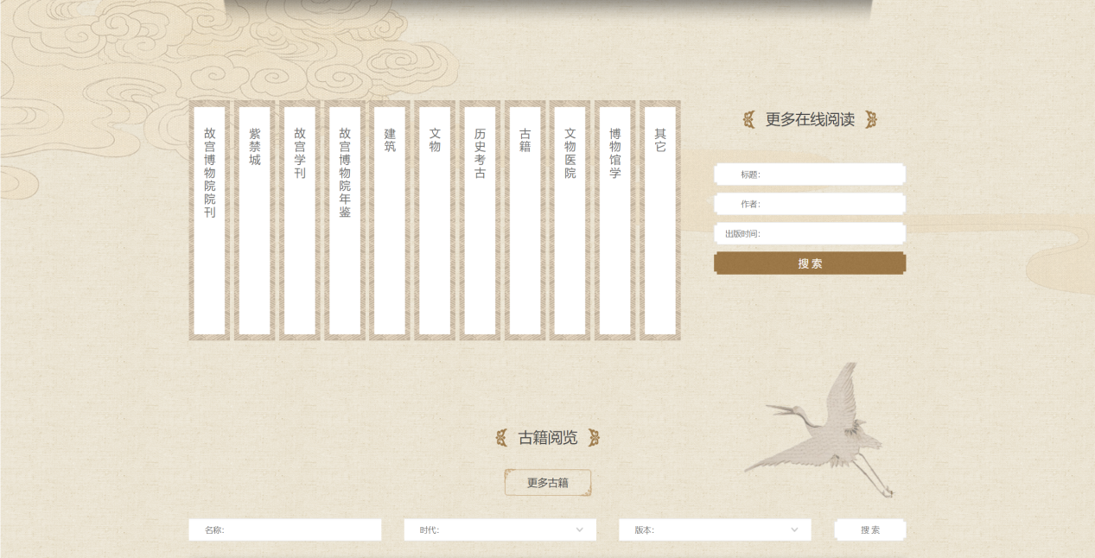Click the 更多在线阅读 heading

pos(810,120)
